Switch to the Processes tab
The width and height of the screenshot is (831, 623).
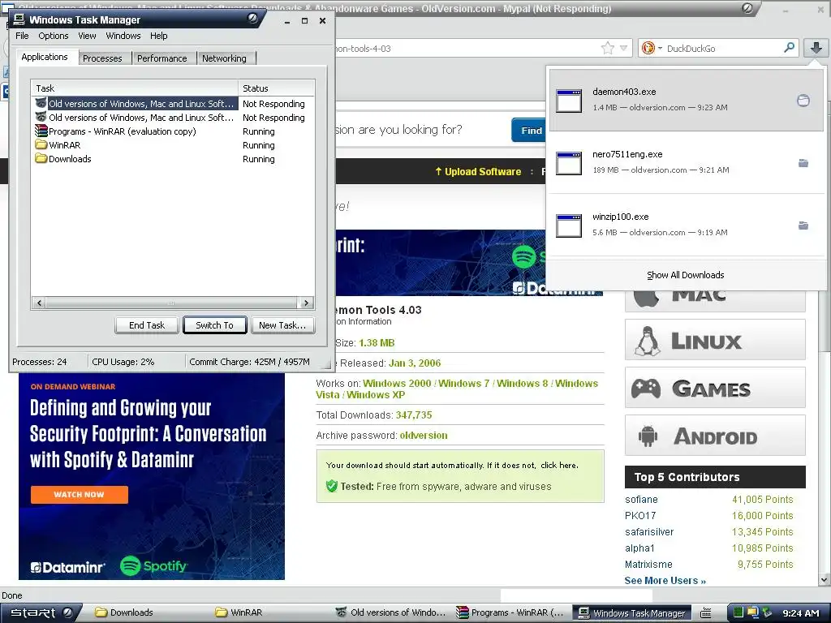coord(102,58)
